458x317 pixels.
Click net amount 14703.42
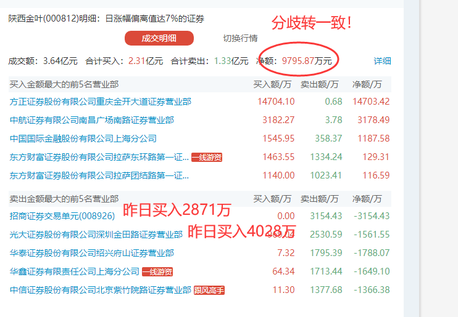(371, 102)
